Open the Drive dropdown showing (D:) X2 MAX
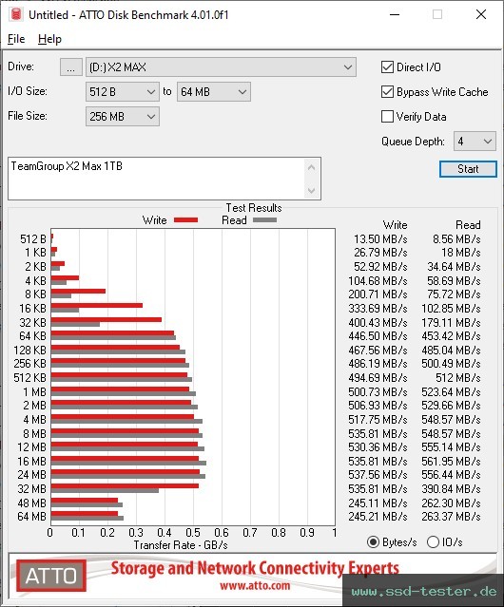Screen dimensions: 504x607 tap(221, 67)
